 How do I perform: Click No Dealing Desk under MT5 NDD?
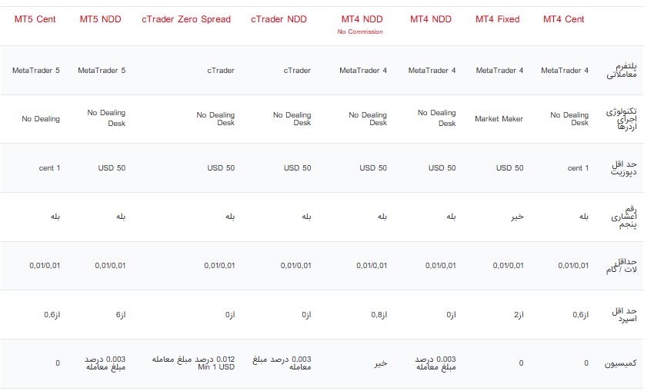[x=106, y=118]
